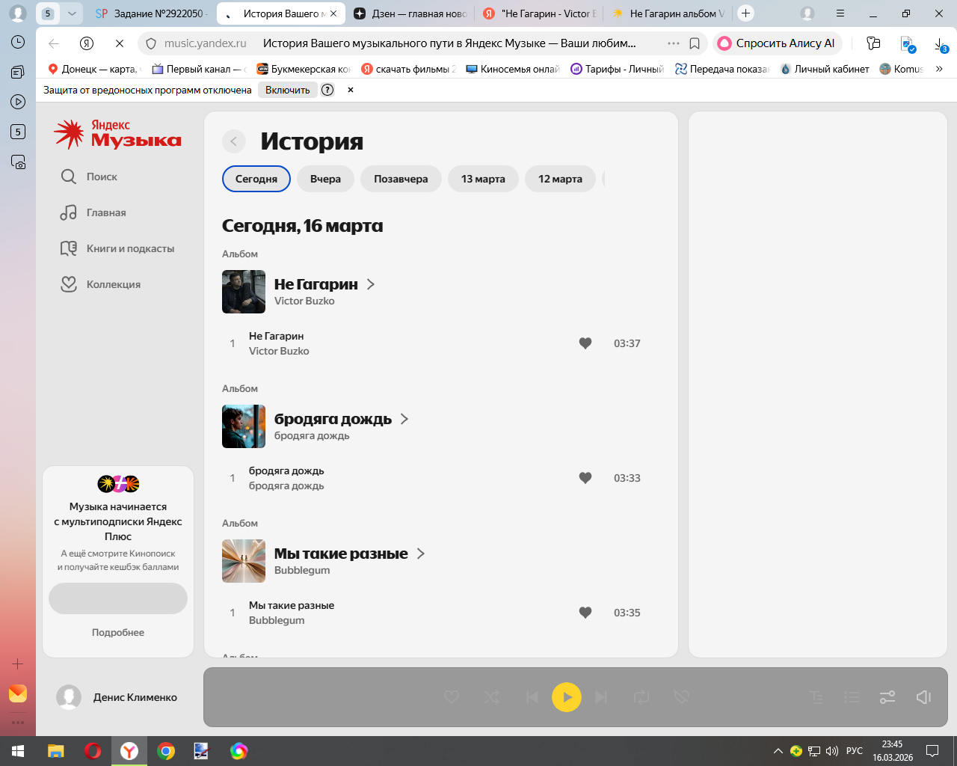Expand the бродяга дождь album chevron
This screenshot has height=766, width=957.
point(404,419)
